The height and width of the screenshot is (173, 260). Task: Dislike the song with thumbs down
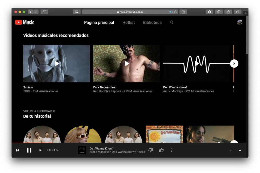click(151, 150)
